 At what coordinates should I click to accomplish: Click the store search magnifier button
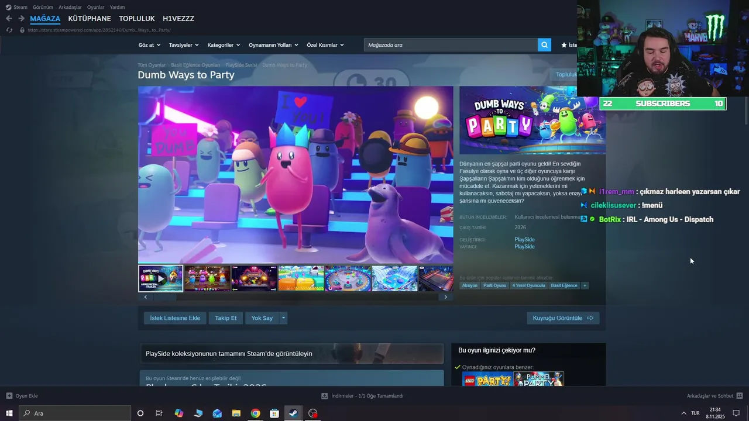tap(544, 45)
